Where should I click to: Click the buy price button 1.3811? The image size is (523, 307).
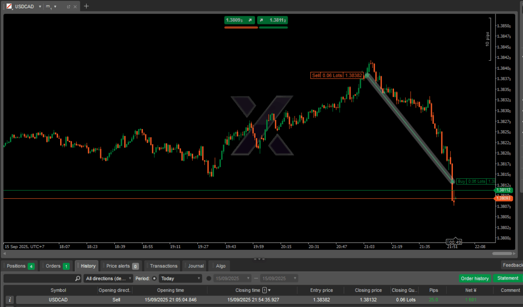point(273,20)
